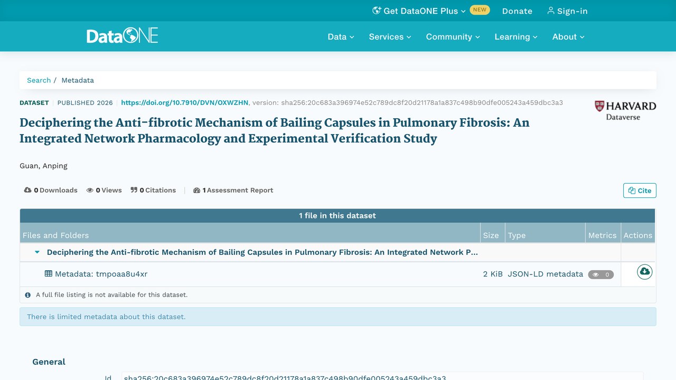
Task: Click the NEW badge in top bar
Action: 480,9
